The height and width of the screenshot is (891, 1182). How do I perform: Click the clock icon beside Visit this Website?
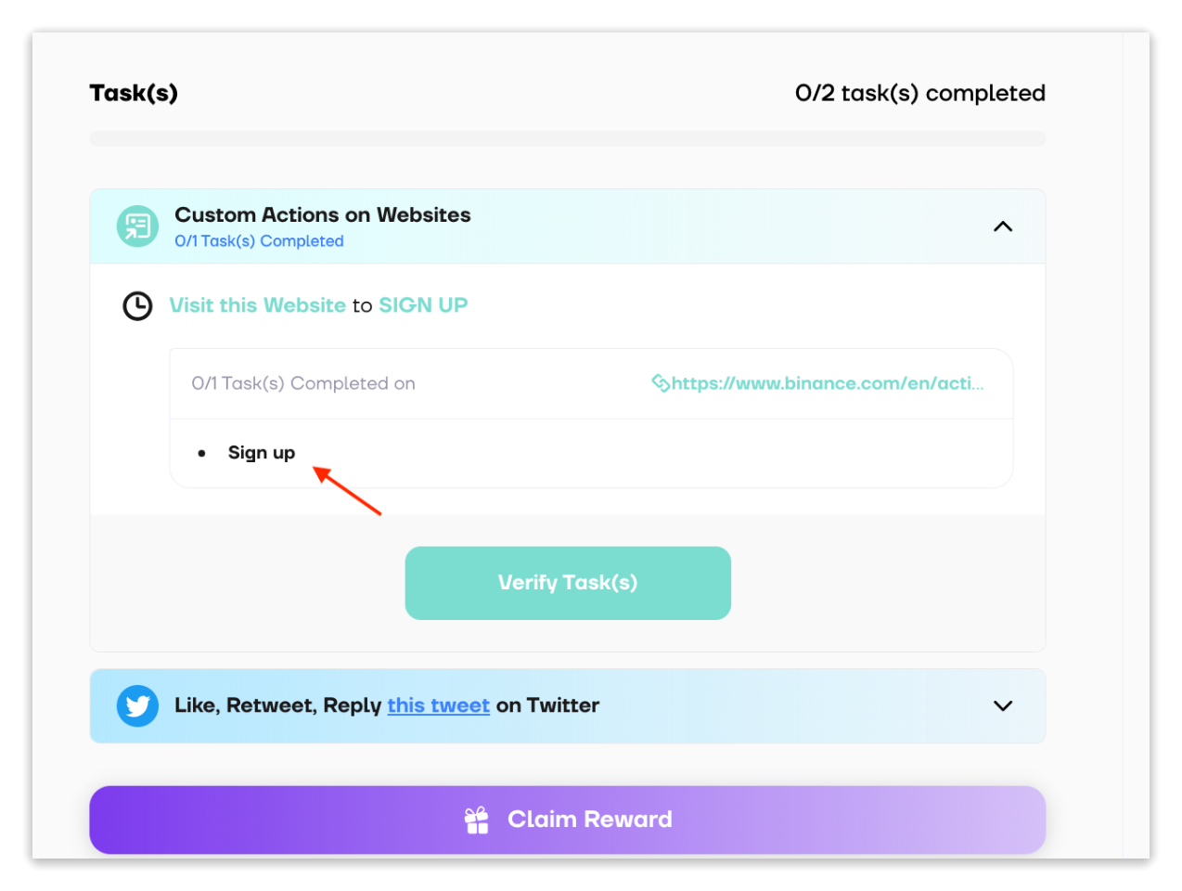[137, 305]
